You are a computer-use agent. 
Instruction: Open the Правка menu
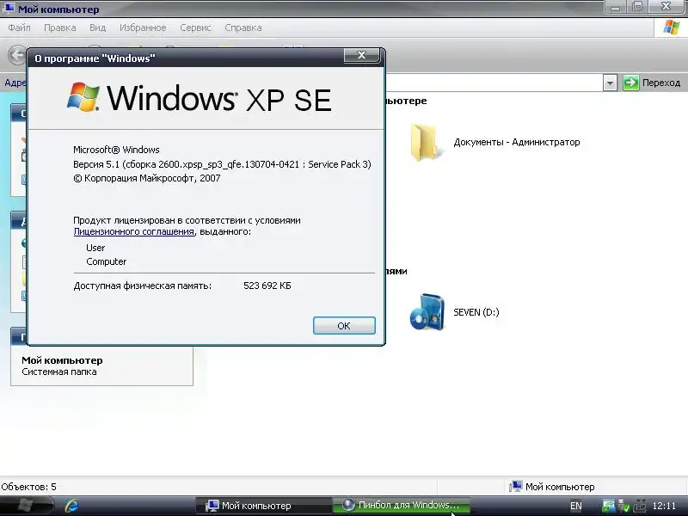click(x=59, y=28)
